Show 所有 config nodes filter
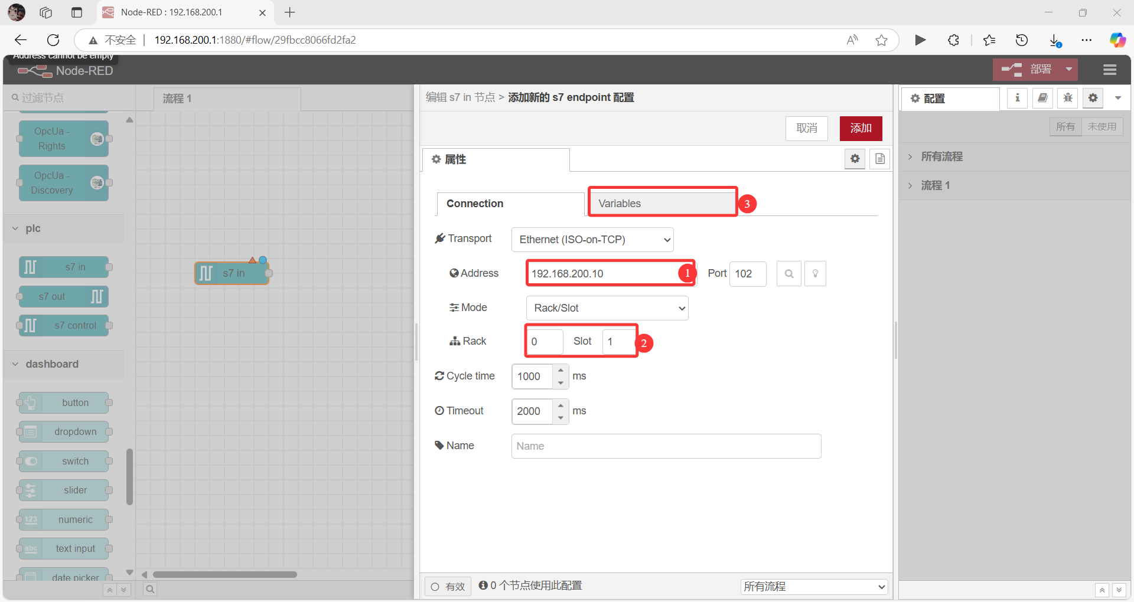 click(x=1065, y=127)
